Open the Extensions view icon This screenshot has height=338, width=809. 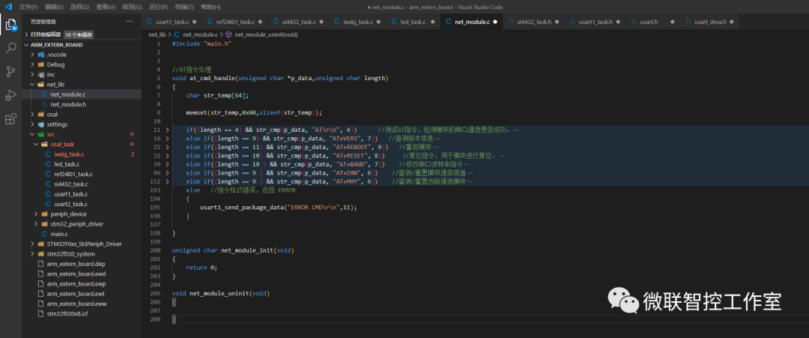tap(11, 119)
